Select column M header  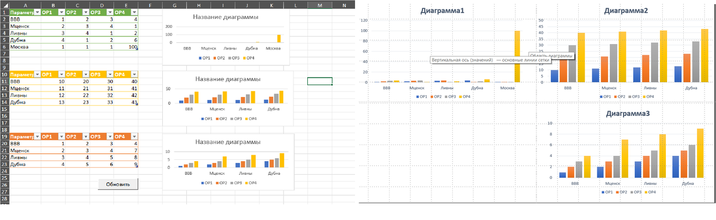pyautogui.click(x=320, y=5)
